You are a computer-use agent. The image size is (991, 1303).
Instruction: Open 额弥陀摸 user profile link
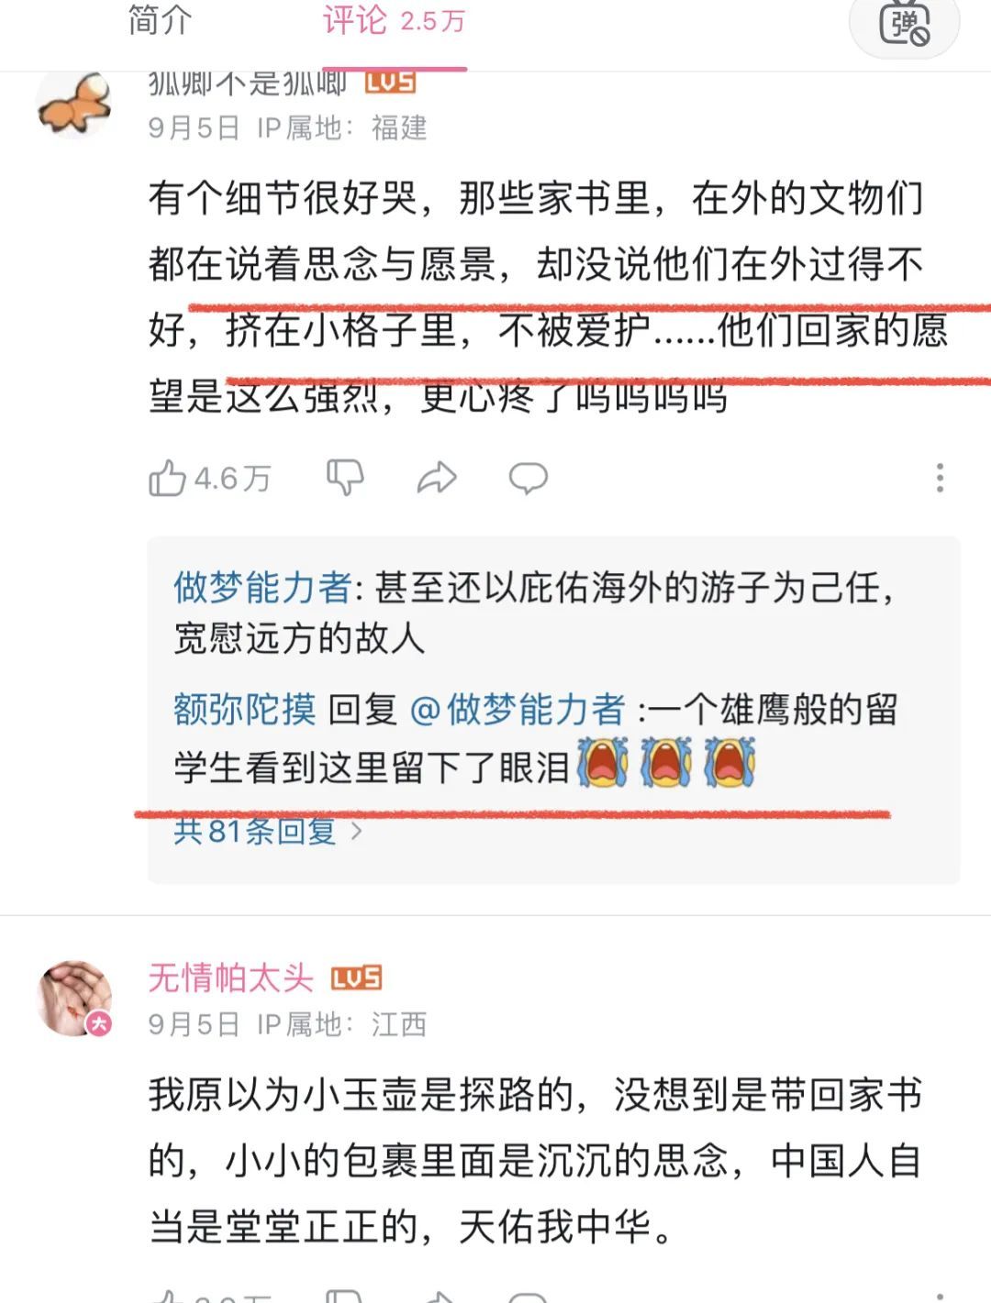coord(245,710)
